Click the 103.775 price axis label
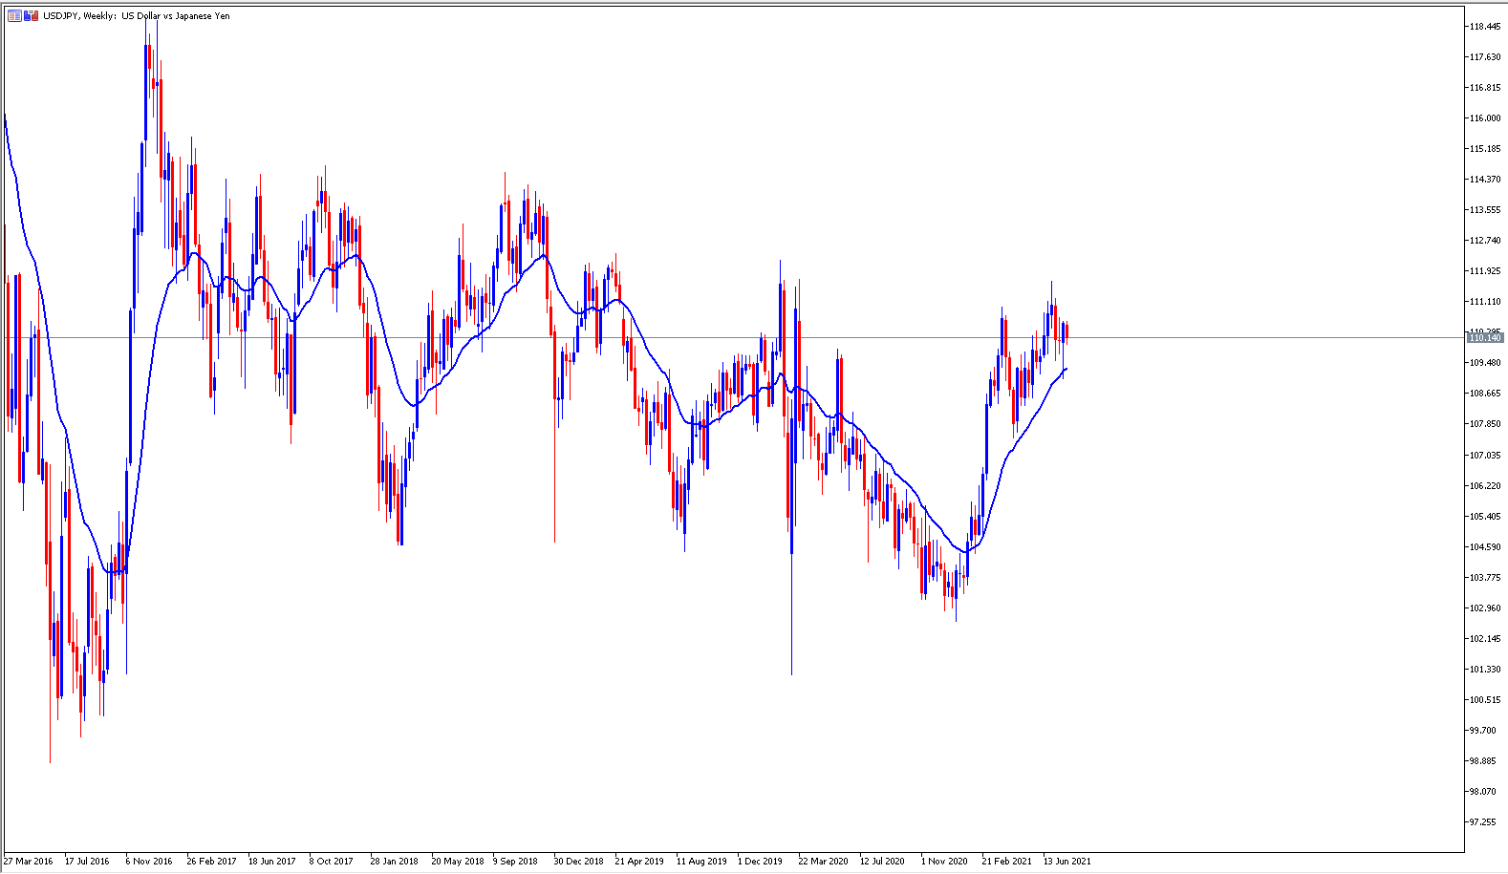Image resolution: width=1508 pixels, height=874 pixels. (x=1484, y=578)
